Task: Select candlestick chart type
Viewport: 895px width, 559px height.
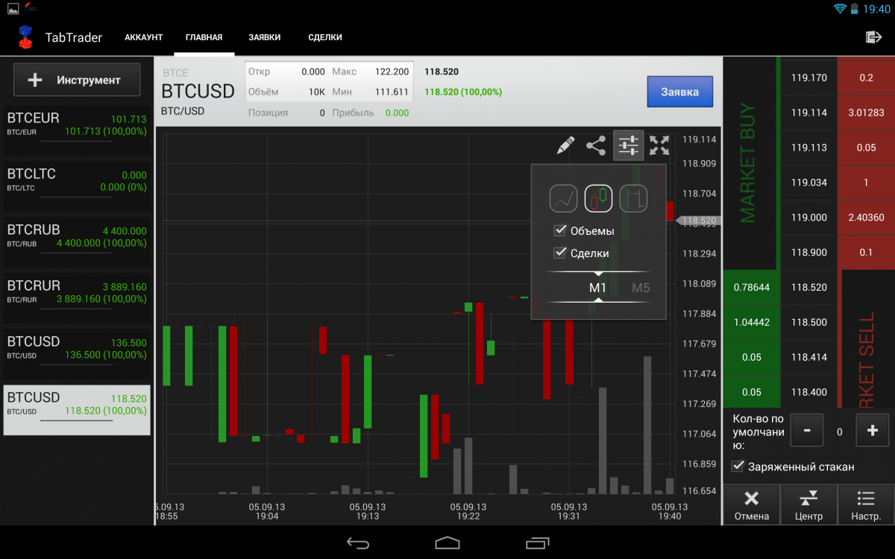Action: click(599, 198)
